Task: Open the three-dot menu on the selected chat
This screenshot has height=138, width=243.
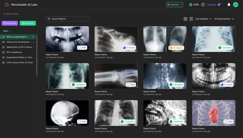Action: tap(33, 37)
